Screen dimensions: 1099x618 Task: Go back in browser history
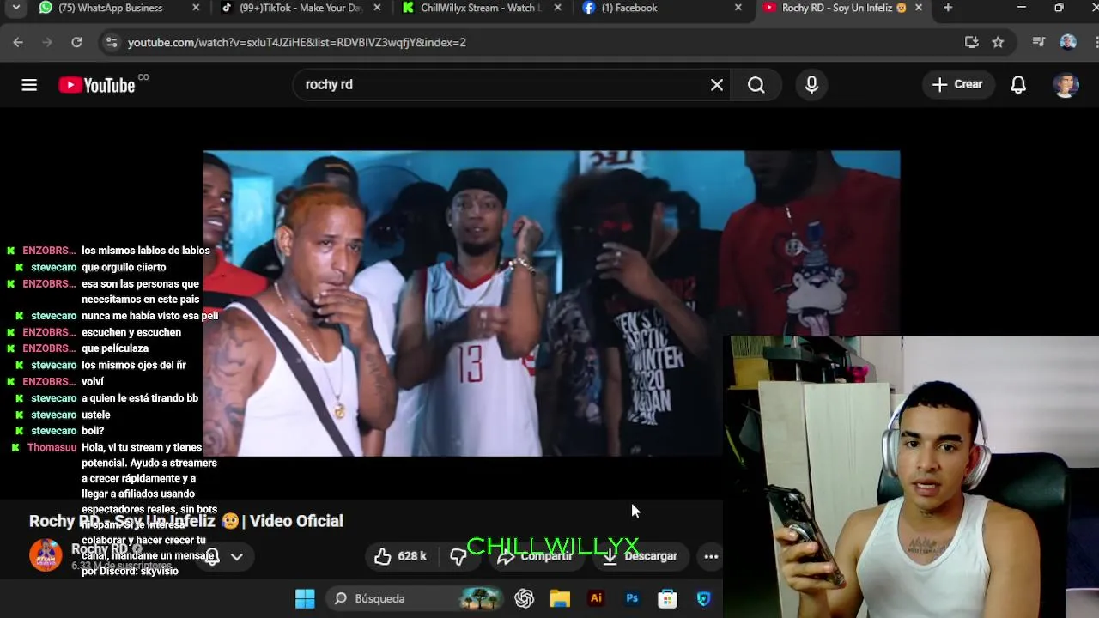[18, 42]
